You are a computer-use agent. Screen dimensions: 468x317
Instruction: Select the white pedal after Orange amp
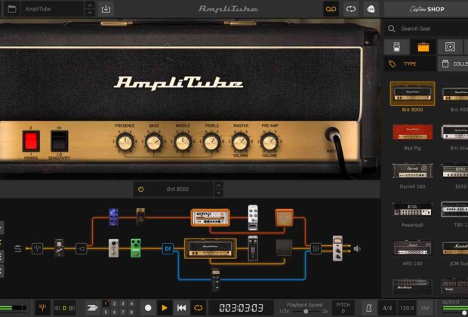[x=253, y=217]
